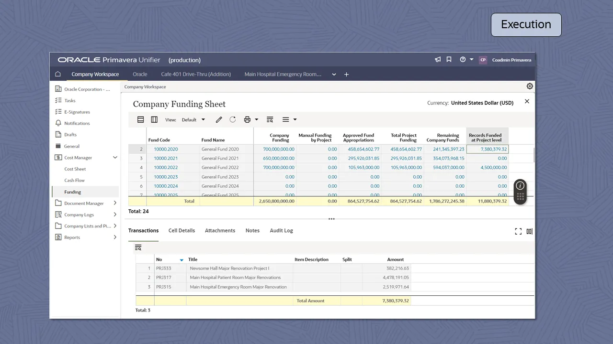Switch to the Audit Log tab
Image resolution: width=613 pixels, height=344 pixels.
point(281,230)
